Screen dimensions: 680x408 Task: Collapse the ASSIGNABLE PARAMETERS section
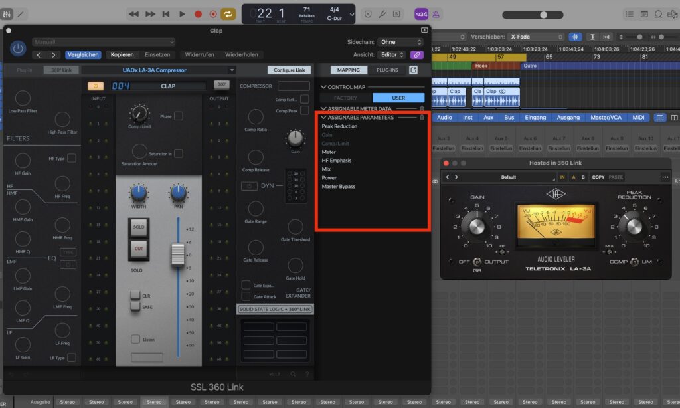pos(323,117)
